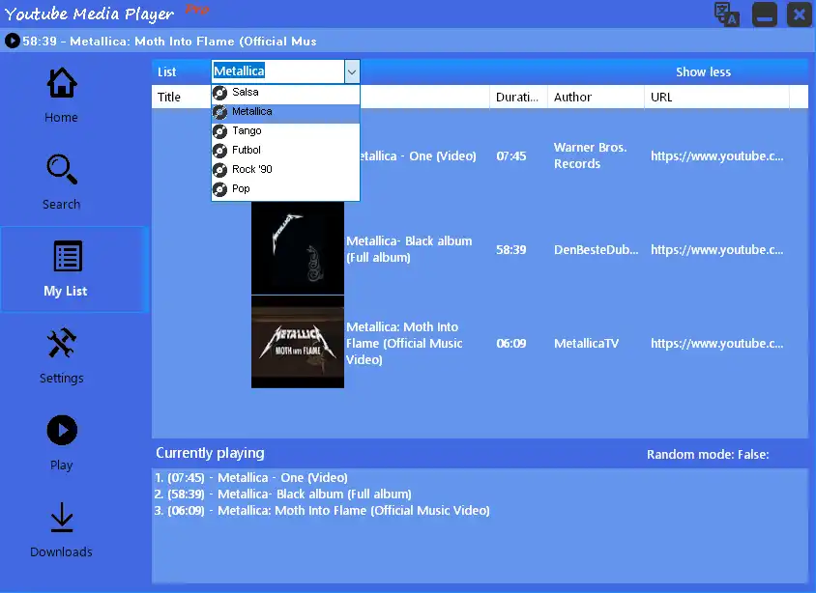Close the Youtube Media Player window

tap(799, 14)
